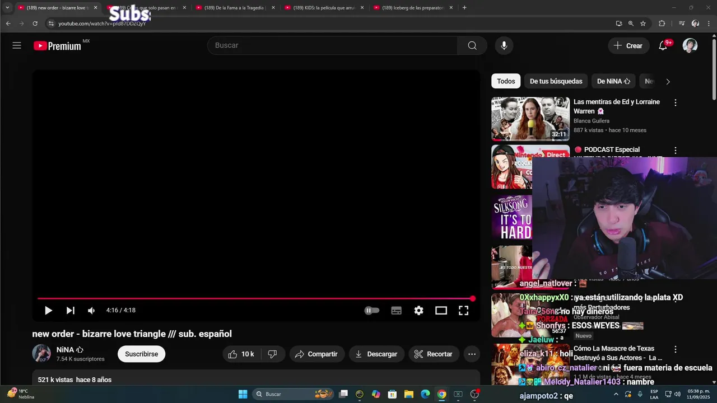
Task: Skip to next video
Action: coord(70,311)
